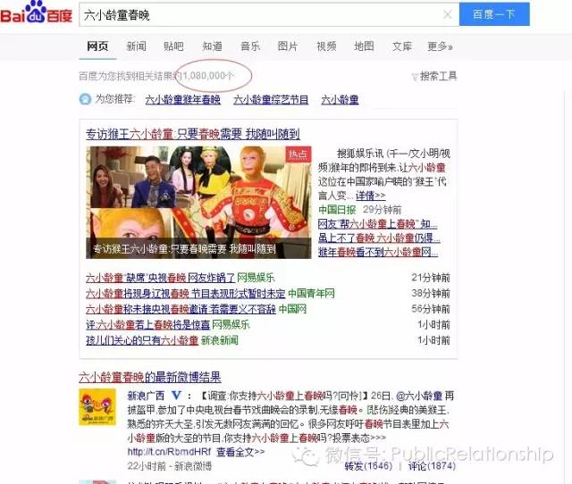Screen dimensions: 572x484
Task: Open the Baidu logo homepage
Action: click(36, 13)
